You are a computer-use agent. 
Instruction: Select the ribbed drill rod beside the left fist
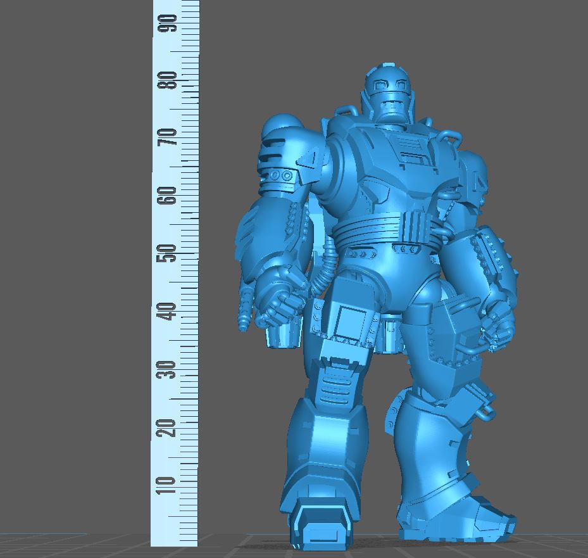point(243,309)
